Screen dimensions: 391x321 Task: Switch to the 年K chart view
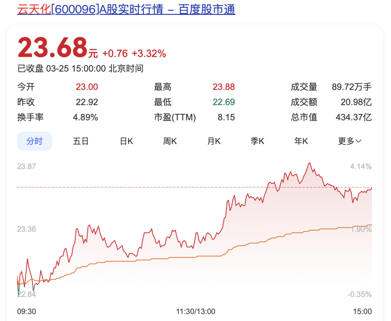(x=300, y=141)
